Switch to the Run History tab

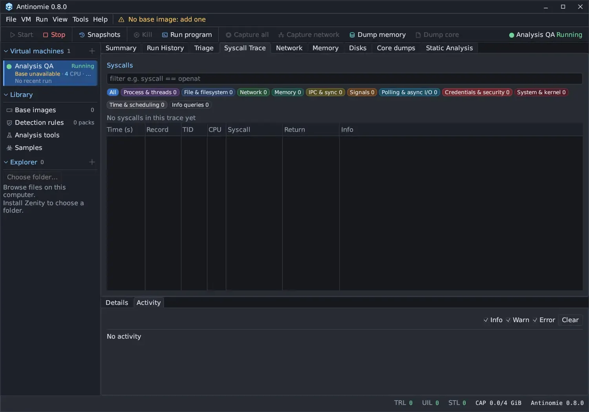click(x=165, y=48)
